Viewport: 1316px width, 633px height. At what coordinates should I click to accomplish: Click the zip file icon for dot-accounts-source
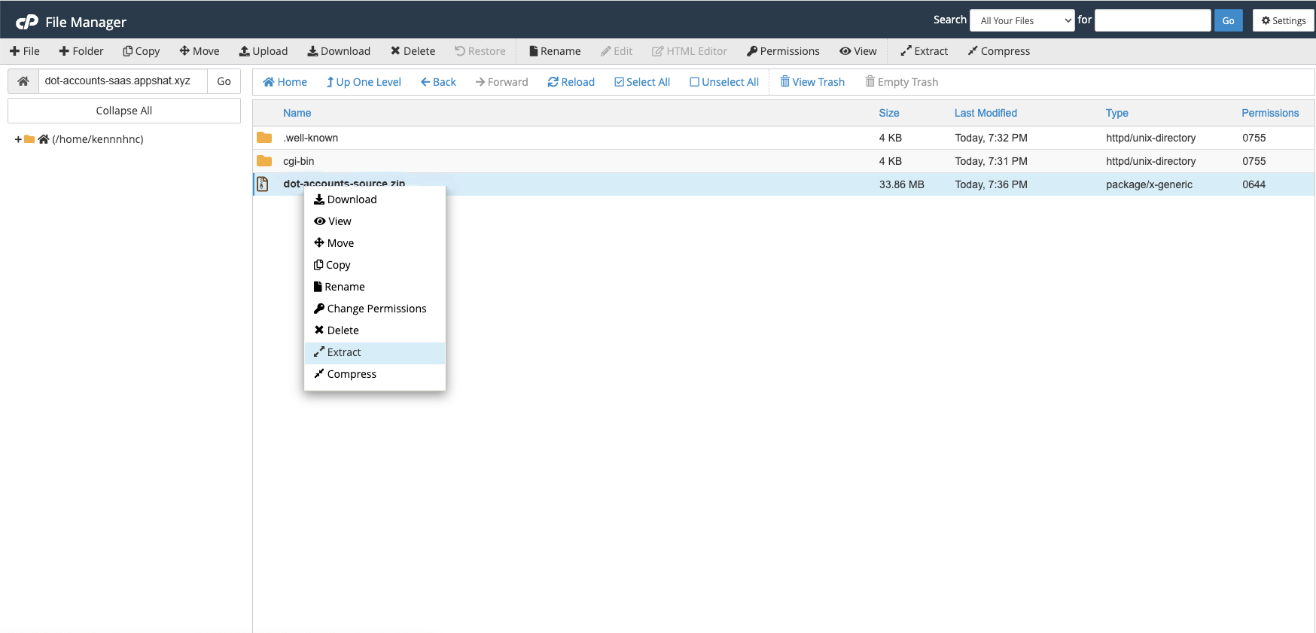pyautogui.click(x=263, y=184)
